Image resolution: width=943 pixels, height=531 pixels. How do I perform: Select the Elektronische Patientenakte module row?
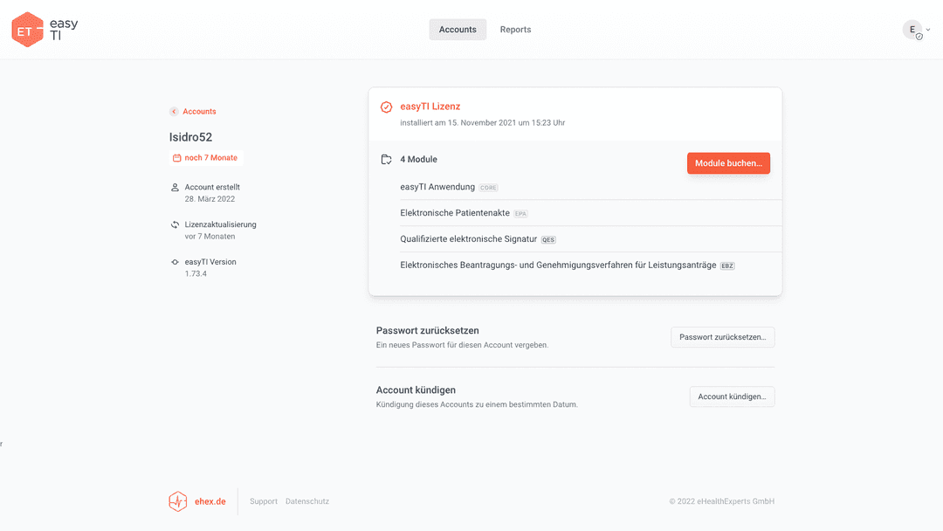coord(455,213)
